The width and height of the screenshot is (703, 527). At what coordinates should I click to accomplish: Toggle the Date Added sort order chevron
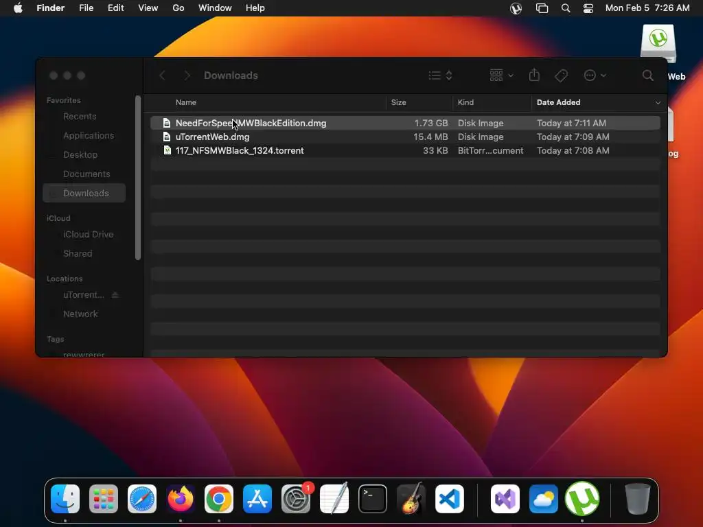pyautogui.click(x=658, y=103)
